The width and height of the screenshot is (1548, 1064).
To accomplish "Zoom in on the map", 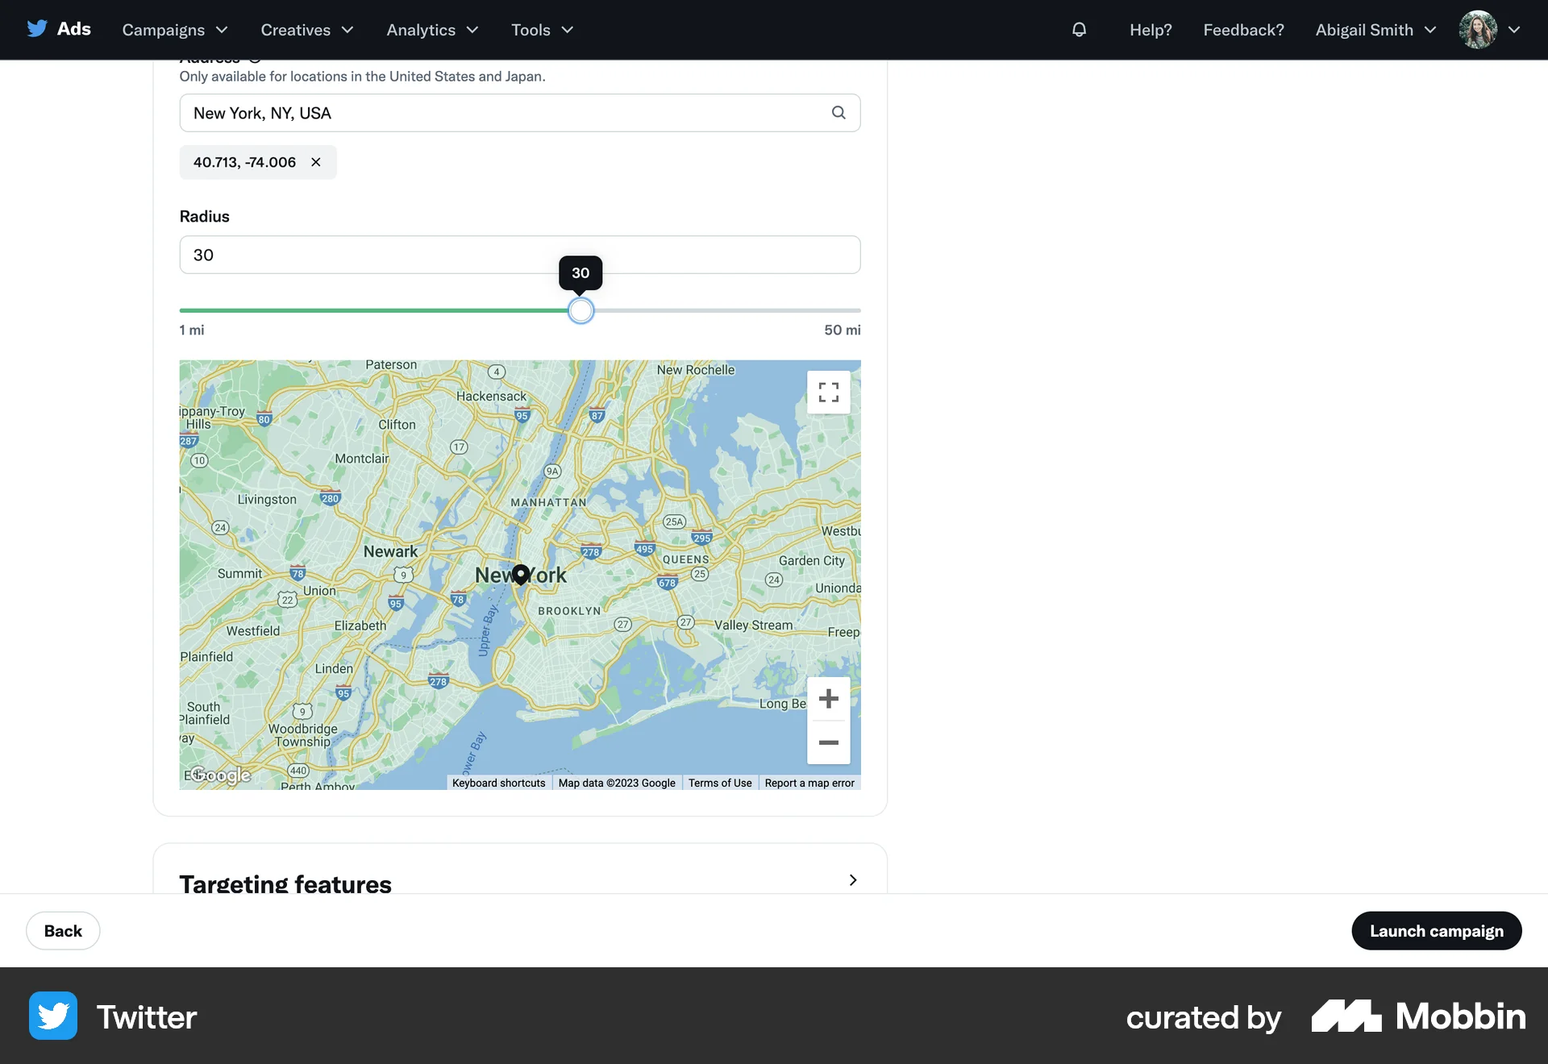I will [828, 699].
